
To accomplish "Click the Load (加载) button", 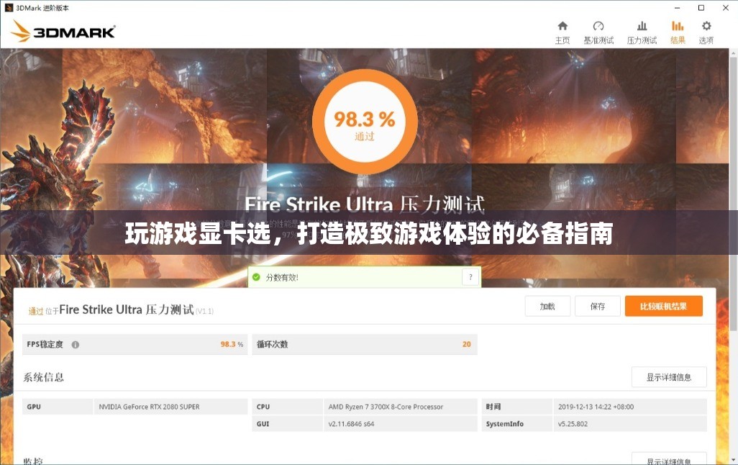I will tap(547, 306).
